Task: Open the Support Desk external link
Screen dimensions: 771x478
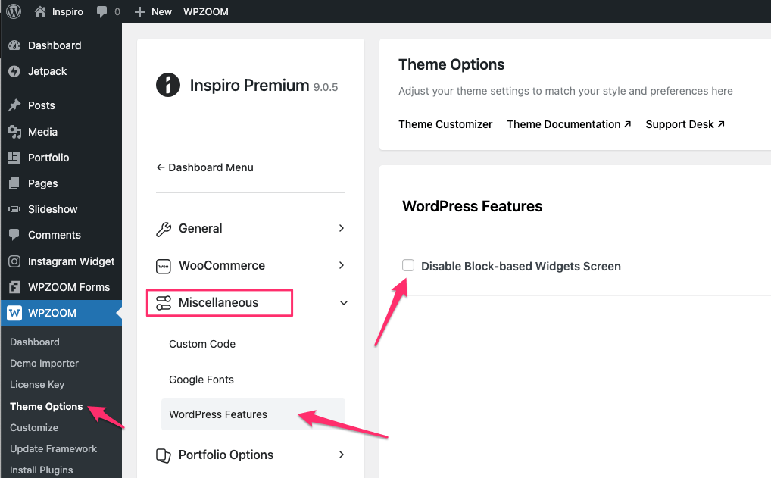Action: coord(685,124)
